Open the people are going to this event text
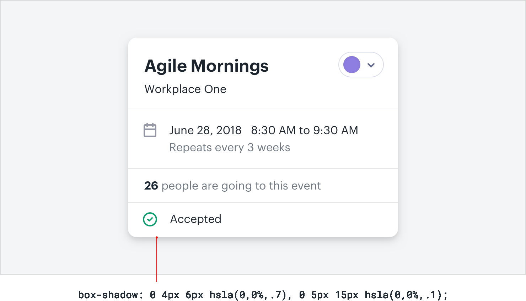The height and width of the screenshot is (301, 526). (241, 186)
